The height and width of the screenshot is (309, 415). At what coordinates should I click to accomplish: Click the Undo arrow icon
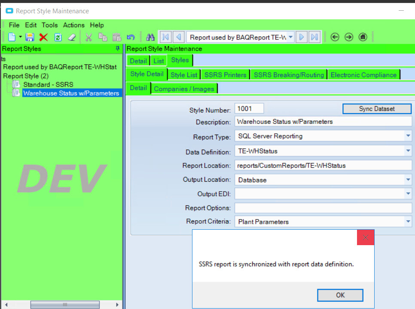pyautogui.click(x=131, y=37)
